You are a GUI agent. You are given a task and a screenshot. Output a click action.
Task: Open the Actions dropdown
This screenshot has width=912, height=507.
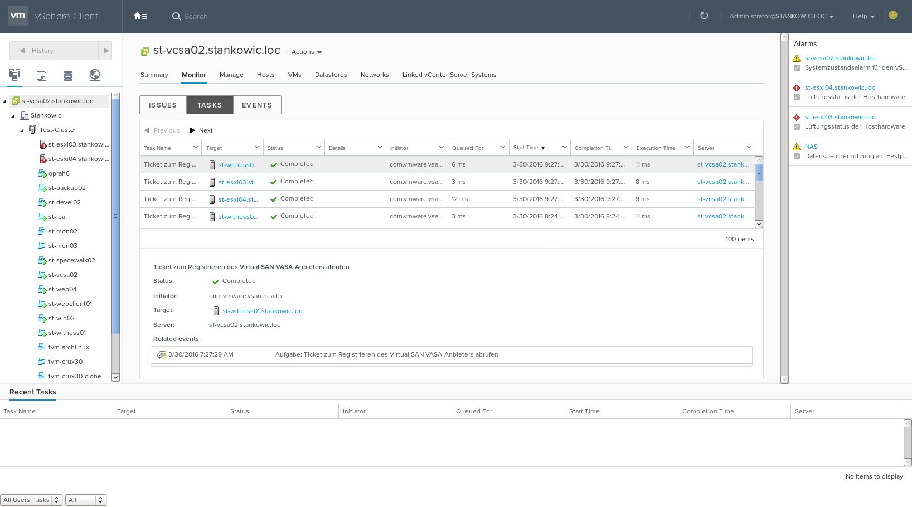pyautogui.click(x=306, y=52)
